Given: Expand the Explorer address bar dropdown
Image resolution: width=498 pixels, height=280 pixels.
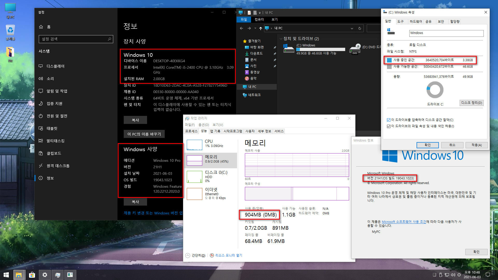Looking at the screenshot, I should tap(352, 28).
